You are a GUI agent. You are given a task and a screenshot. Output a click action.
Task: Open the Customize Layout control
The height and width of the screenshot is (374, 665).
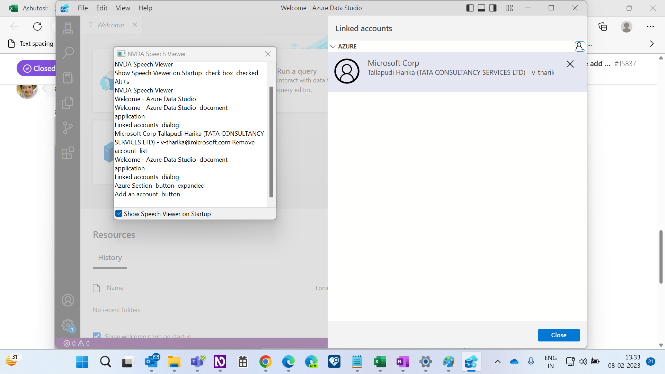click(509, 8)
